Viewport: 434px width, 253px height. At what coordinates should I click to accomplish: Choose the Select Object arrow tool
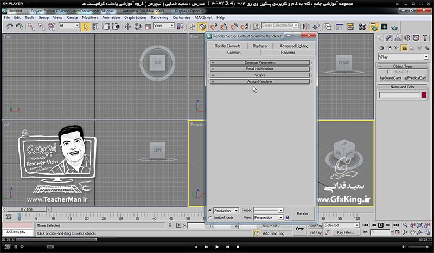tap(86, 27)
